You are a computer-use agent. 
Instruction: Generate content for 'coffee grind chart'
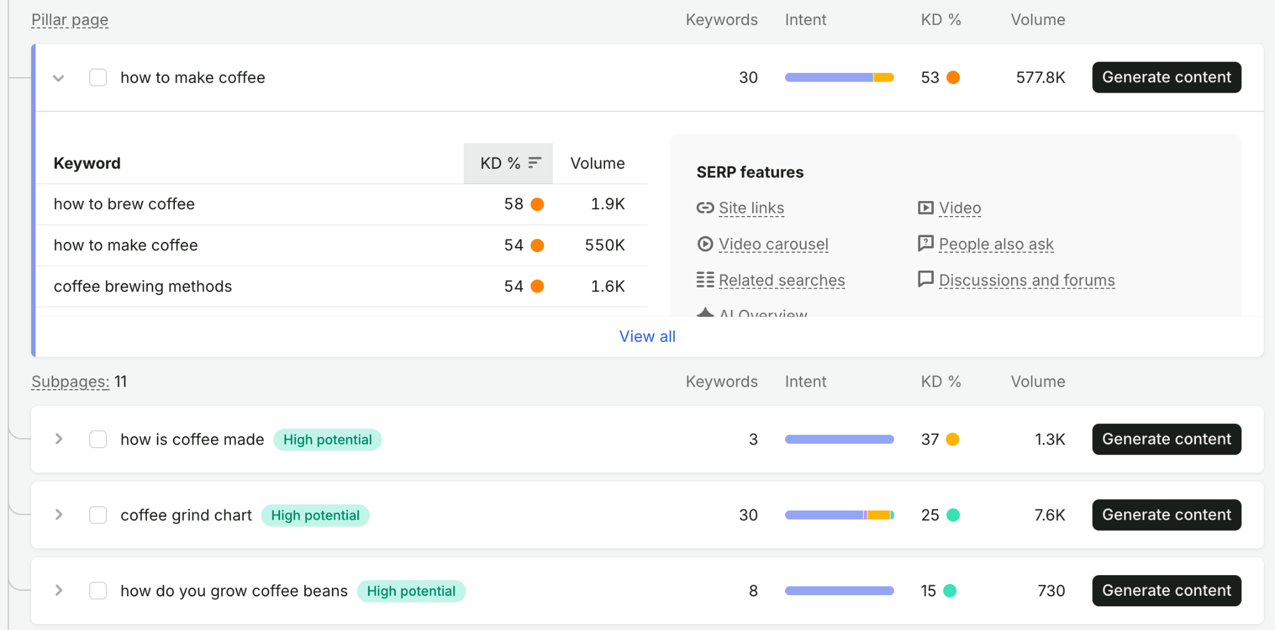click(x=1167, y=515)
